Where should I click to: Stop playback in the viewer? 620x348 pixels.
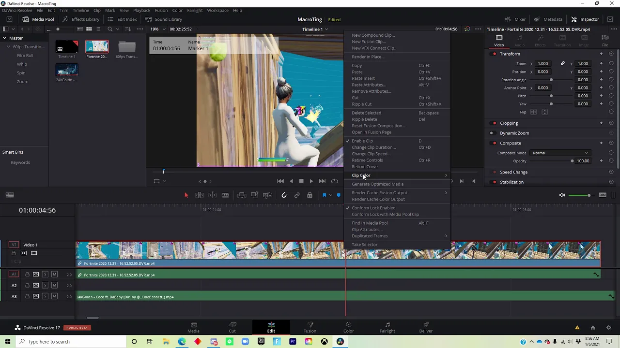[301, 181]
